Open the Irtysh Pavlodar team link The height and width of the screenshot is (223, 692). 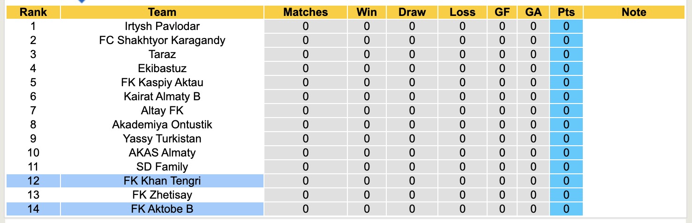coord(162,26)
